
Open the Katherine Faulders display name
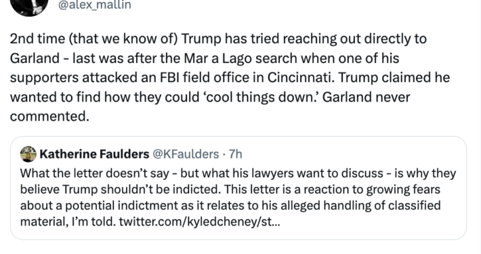(94, 154)
